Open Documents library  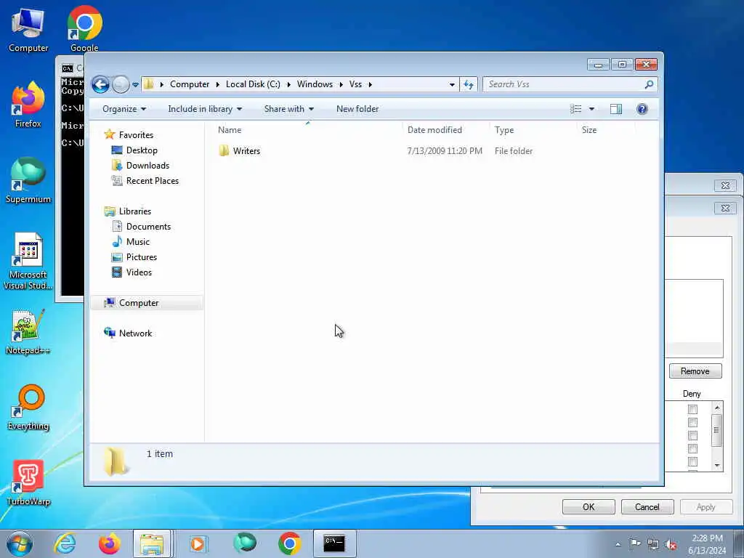coord(148,227)
